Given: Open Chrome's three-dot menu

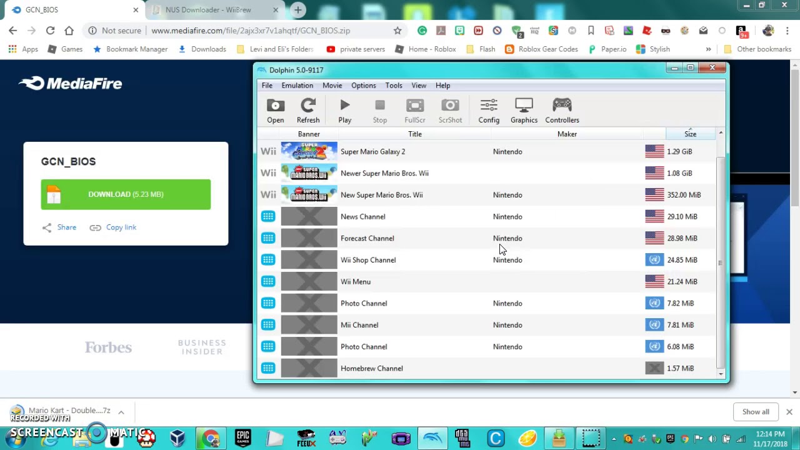Looking at the screenshot, I should click(x=787, y=30).
